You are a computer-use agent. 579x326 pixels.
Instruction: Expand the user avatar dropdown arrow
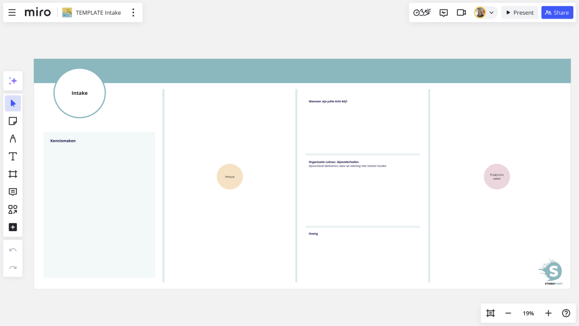[x=491, y=12]
